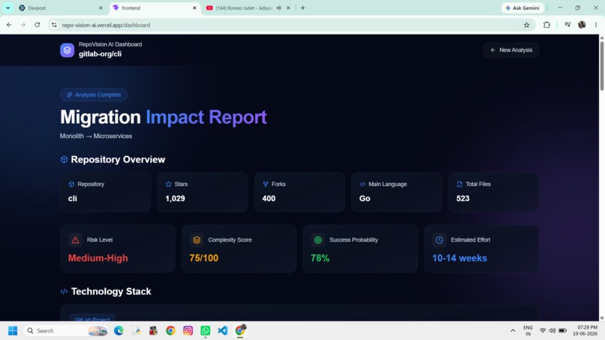This screenshot has width=605, height=340.
Task: Click the Technology Stack code icon
Action: point(64,291)
